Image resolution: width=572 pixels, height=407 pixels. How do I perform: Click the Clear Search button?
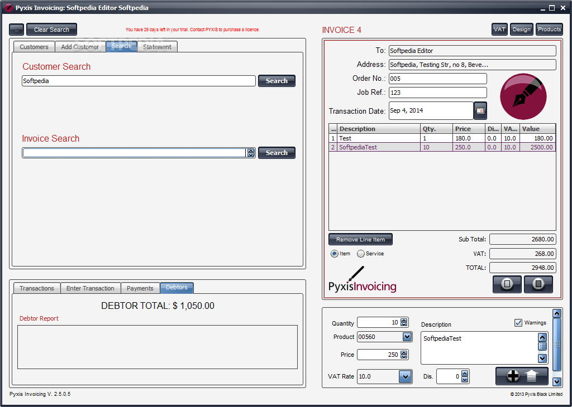(x=51, y=30)
